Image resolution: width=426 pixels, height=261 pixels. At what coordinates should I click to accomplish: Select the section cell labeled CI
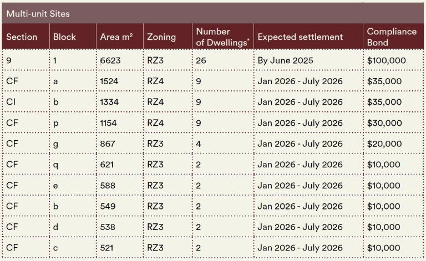11,102
